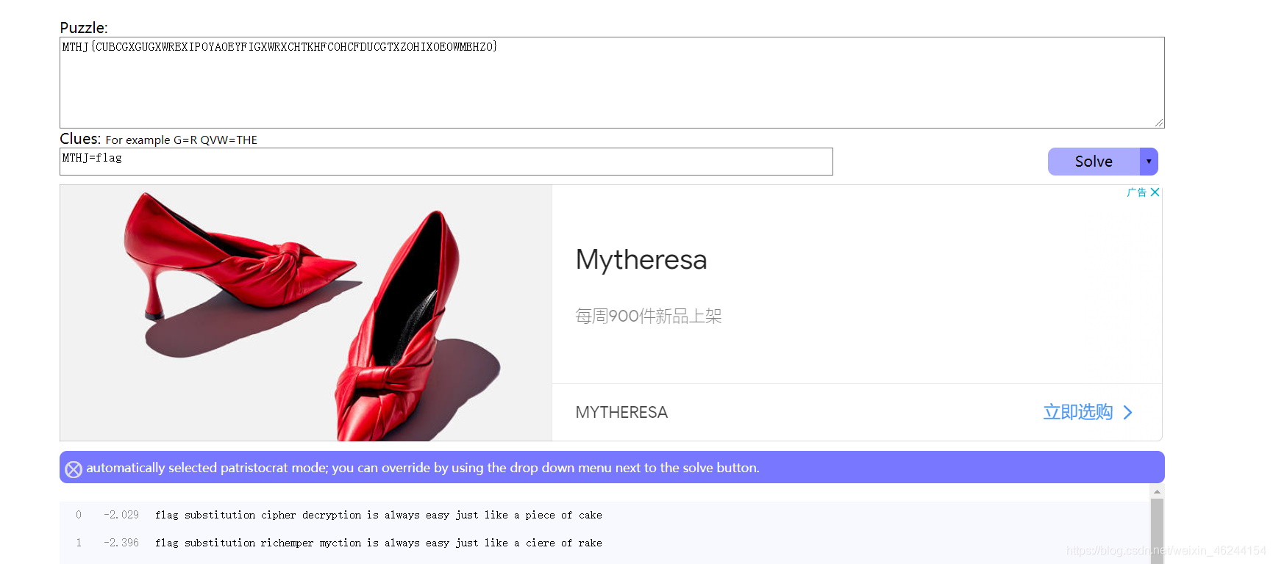Click the score -2.396 value
This screenshot has height=564, width=1273.
[x=121, y=543]
